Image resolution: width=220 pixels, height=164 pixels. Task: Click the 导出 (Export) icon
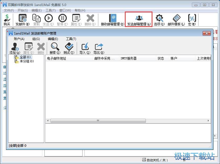pos(99,47)
